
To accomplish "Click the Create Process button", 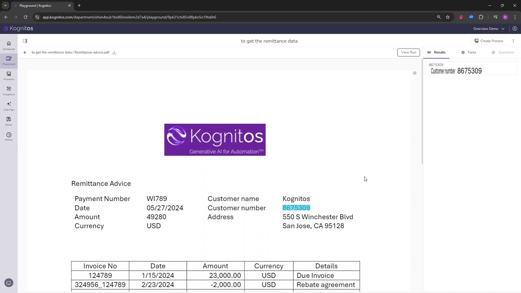I will tap(489, 41).
